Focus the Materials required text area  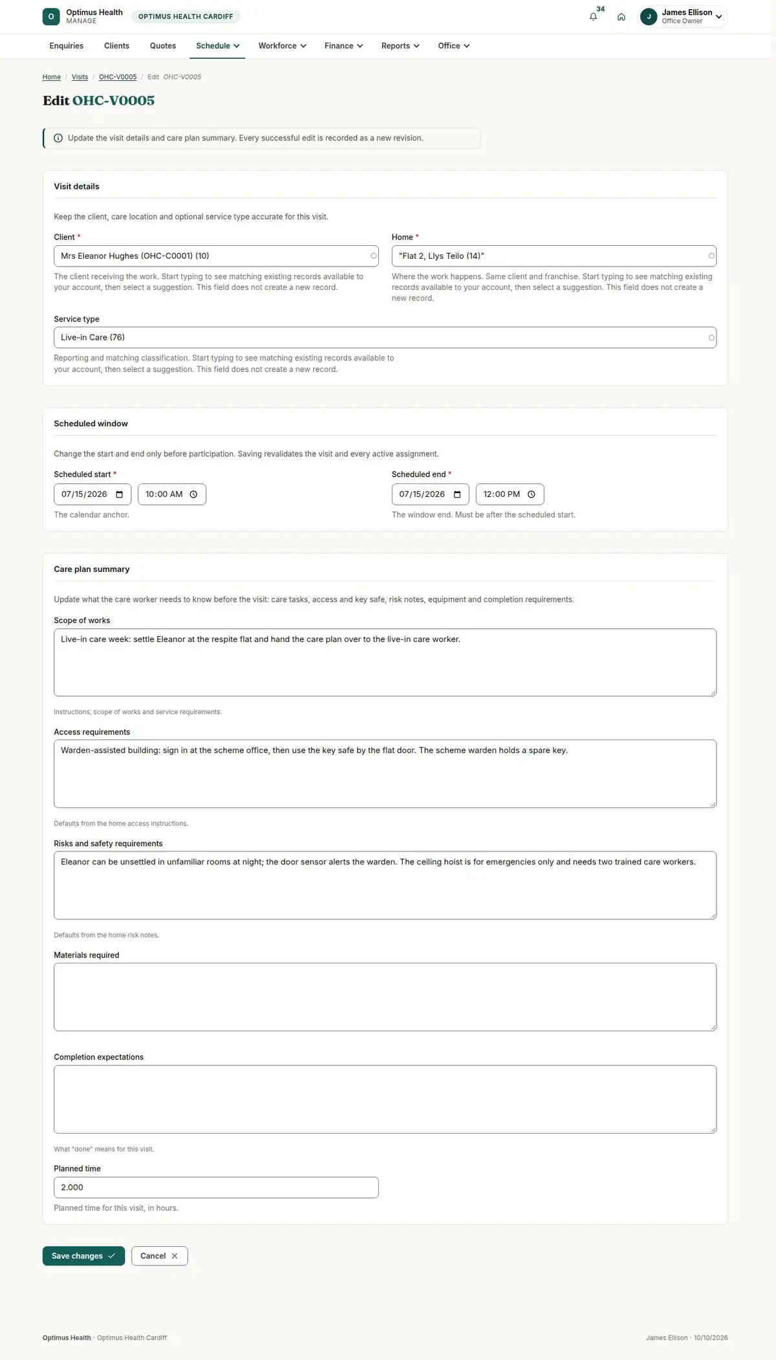coord(385,997)
